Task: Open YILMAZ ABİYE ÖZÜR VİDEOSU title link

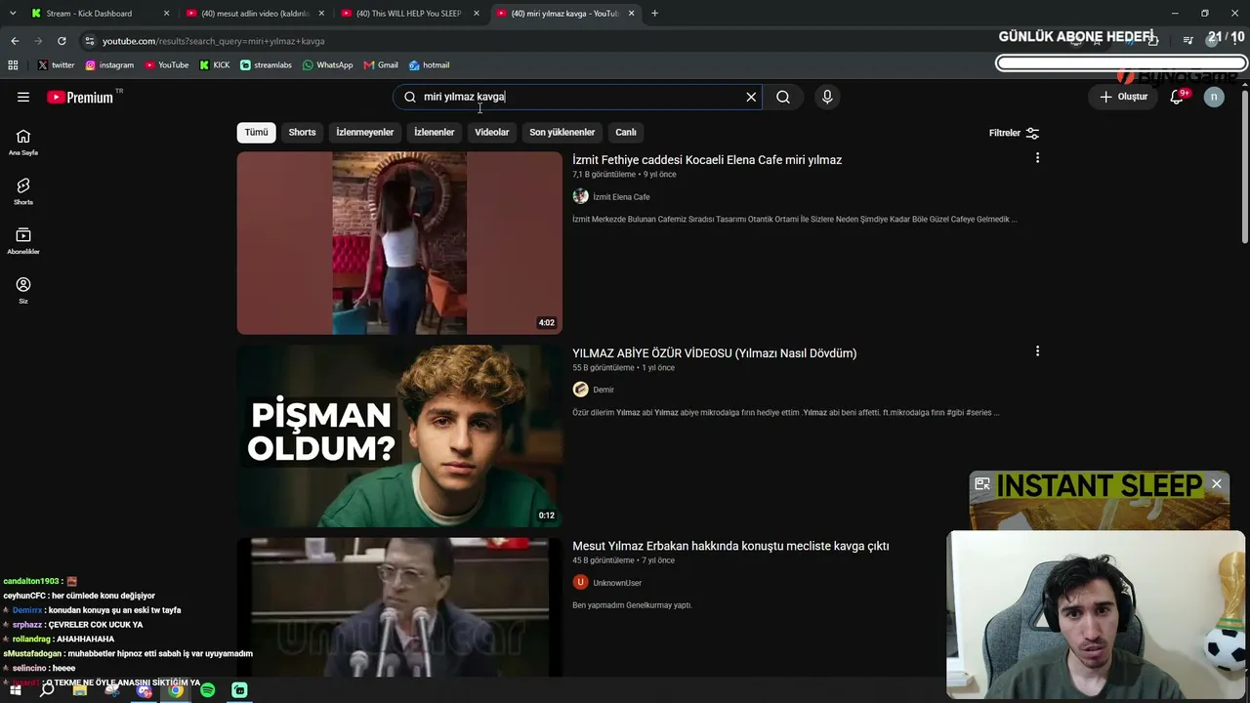Action: point(714,353)
